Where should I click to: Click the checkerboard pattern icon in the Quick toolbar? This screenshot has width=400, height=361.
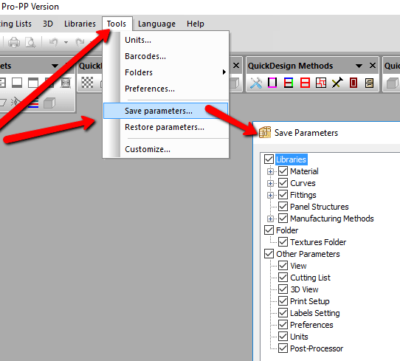[87, 83]
